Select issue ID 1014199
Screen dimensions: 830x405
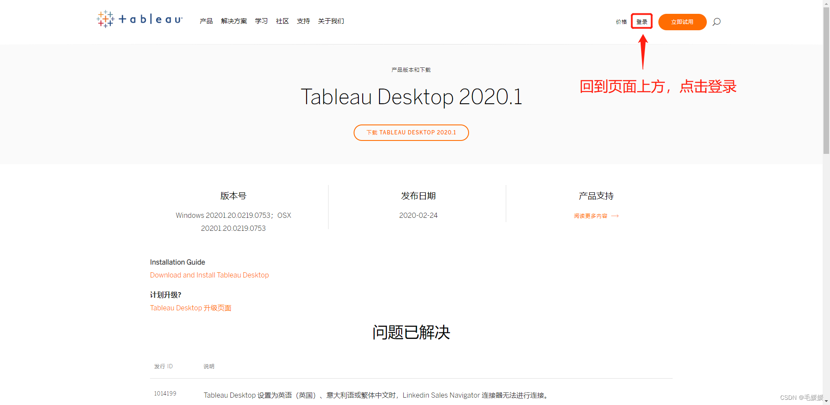click(165, 393)
